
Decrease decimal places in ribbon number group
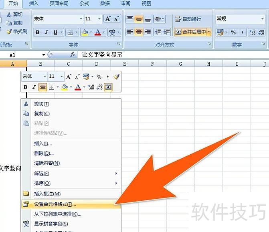coord(261,32)
